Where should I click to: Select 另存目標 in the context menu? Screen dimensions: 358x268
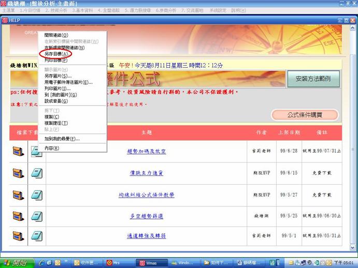[x=56, y=54]
